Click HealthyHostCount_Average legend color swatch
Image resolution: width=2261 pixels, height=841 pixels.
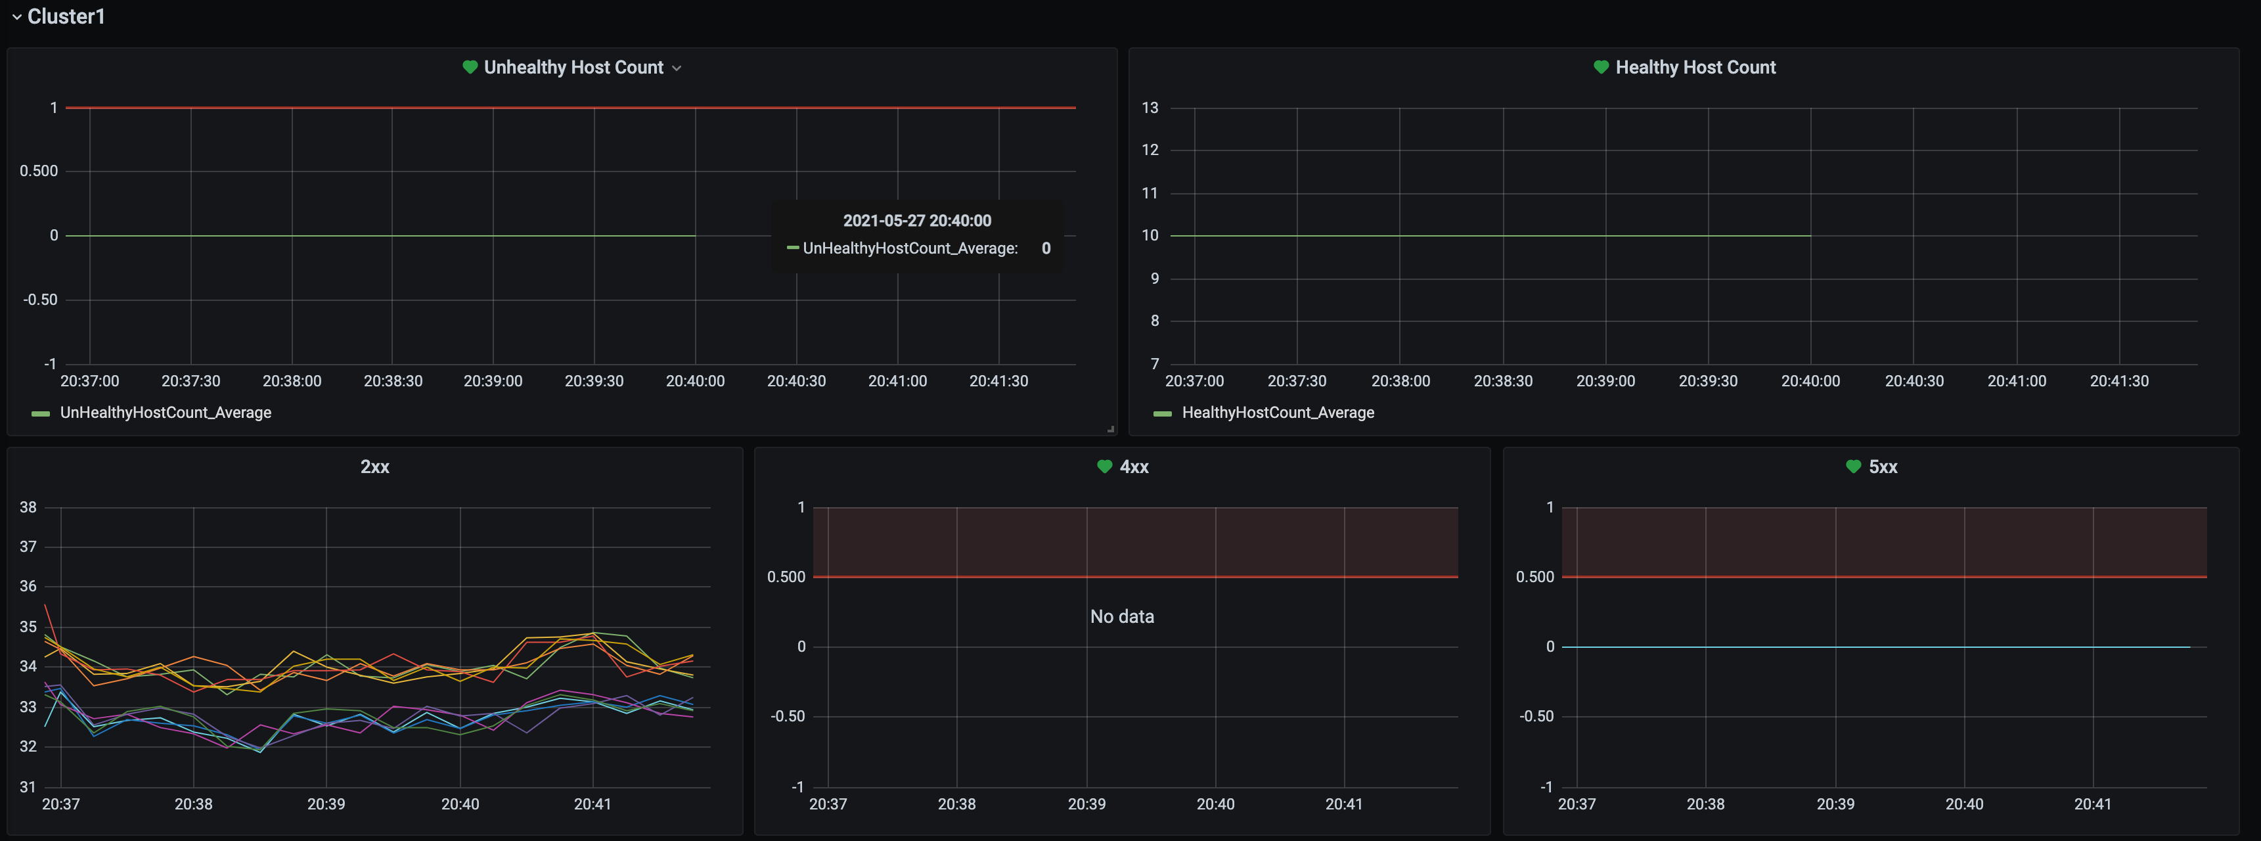tap(1162, 413)
